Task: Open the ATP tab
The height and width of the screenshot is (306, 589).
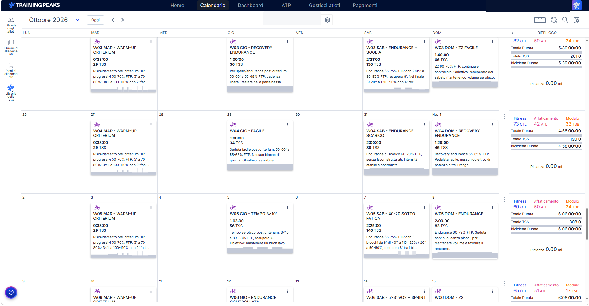Action: (x=286, y=5)
